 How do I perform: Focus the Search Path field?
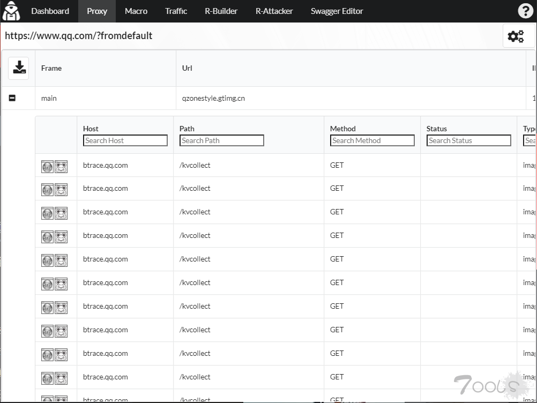tap(221, 140)
